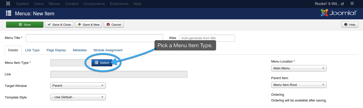Viewport: 363px width, 108px height.
Task: Focus the Menu Title input field
Action: click(94, 38)
